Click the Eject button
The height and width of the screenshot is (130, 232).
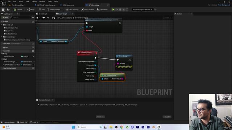[x=124, y=10]
